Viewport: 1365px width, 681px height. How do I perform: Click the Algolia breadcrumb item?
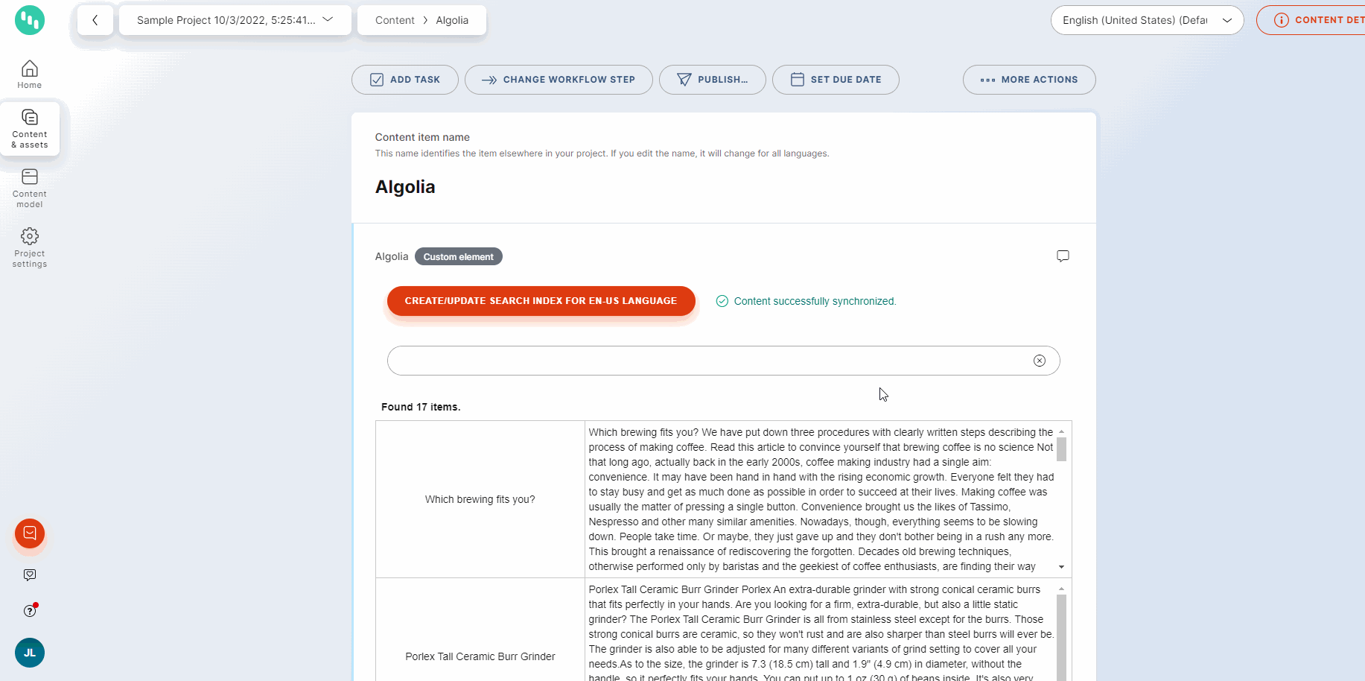[x=452, y=20]
